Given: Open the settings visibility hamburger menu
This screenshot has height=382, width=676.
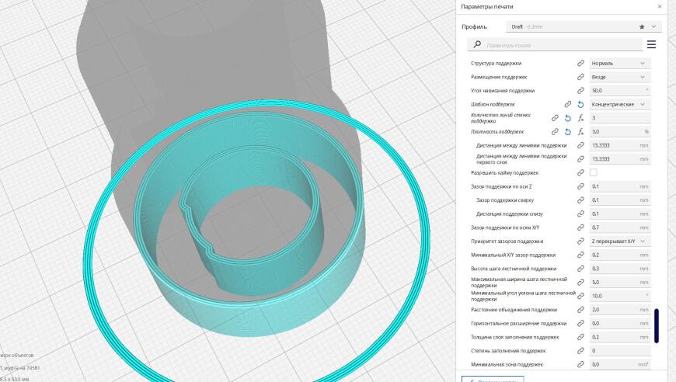Looking at the screenshot, I should tap(651, 44).
